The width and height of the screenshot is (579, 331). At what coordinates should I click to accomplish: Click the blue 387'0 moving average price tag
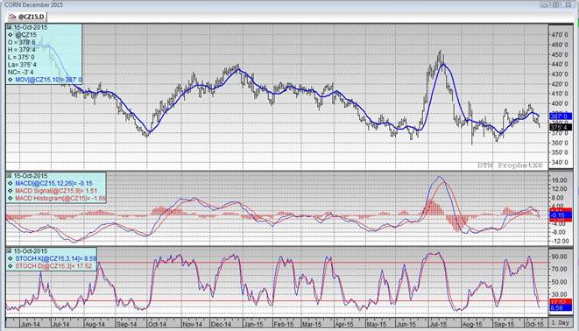561,116
